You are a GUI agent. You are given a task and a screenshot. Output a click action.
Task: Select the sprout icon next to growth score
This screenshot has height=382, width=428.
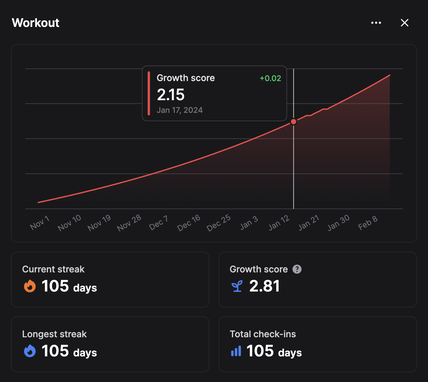(x=237, y=286)
